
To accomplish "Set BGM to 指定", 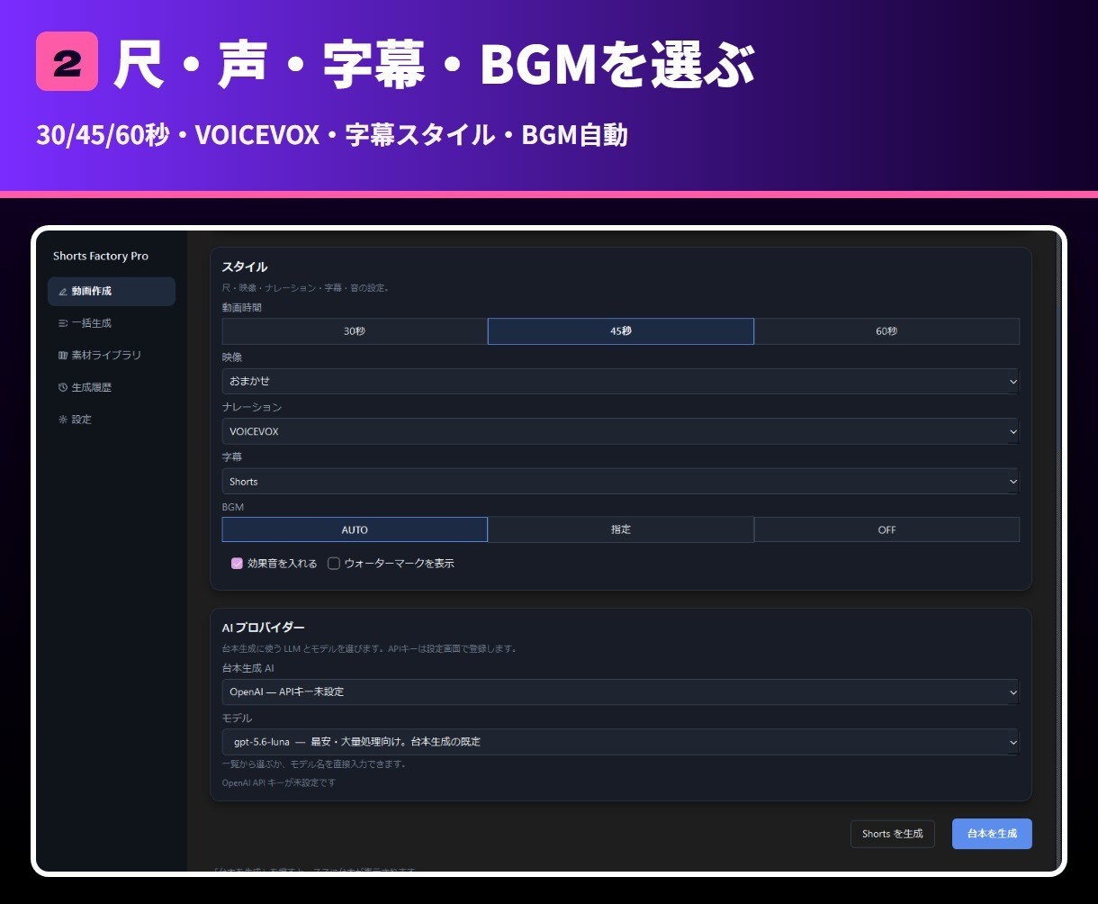I will pyautogui.click(x=621, y=529).
